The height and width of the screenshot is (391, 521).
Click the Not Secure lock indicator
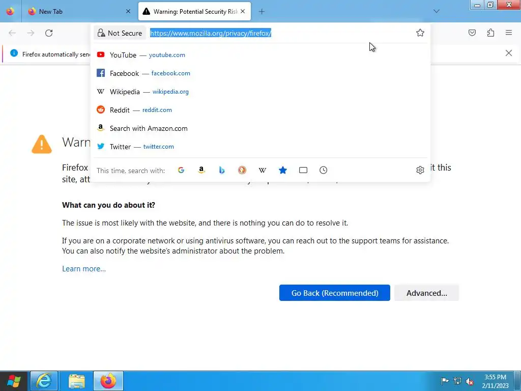point(120,33)
